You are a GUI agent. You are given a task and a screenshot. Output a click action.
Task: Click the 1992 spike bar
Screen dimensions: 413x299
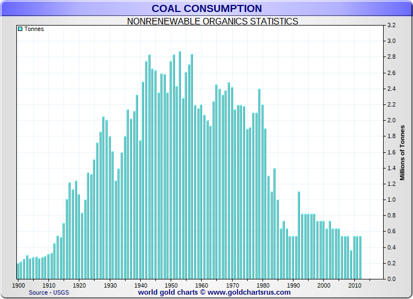299,235
